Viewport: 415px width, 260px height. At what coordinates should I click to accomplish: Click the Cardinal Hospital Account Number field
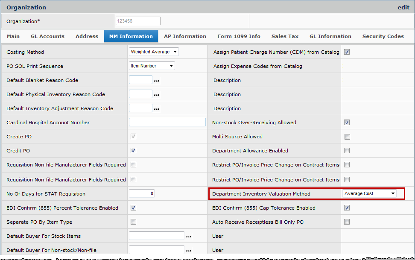click(x=167, y=123)
